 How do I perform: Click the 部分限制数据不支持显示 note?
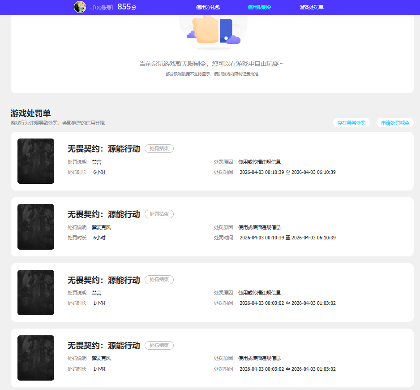(212, 74)
